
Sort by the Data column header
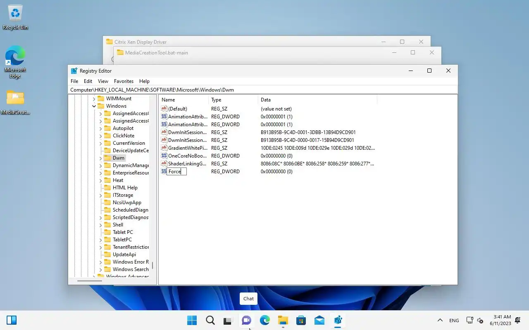click(317, 100)
